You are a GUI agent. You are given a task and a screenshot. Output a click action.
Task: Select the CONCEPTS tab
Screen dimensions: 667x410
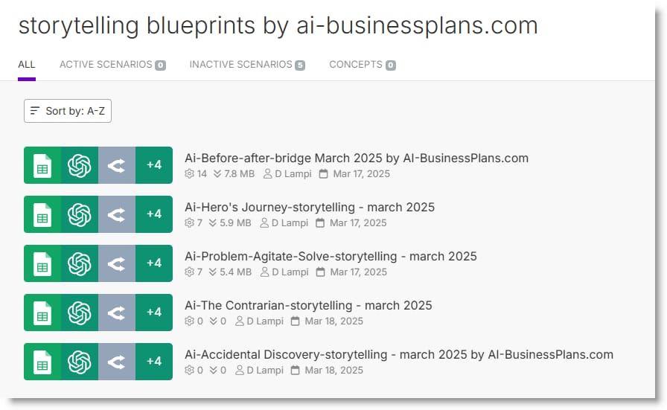click(x=363, y=65)
